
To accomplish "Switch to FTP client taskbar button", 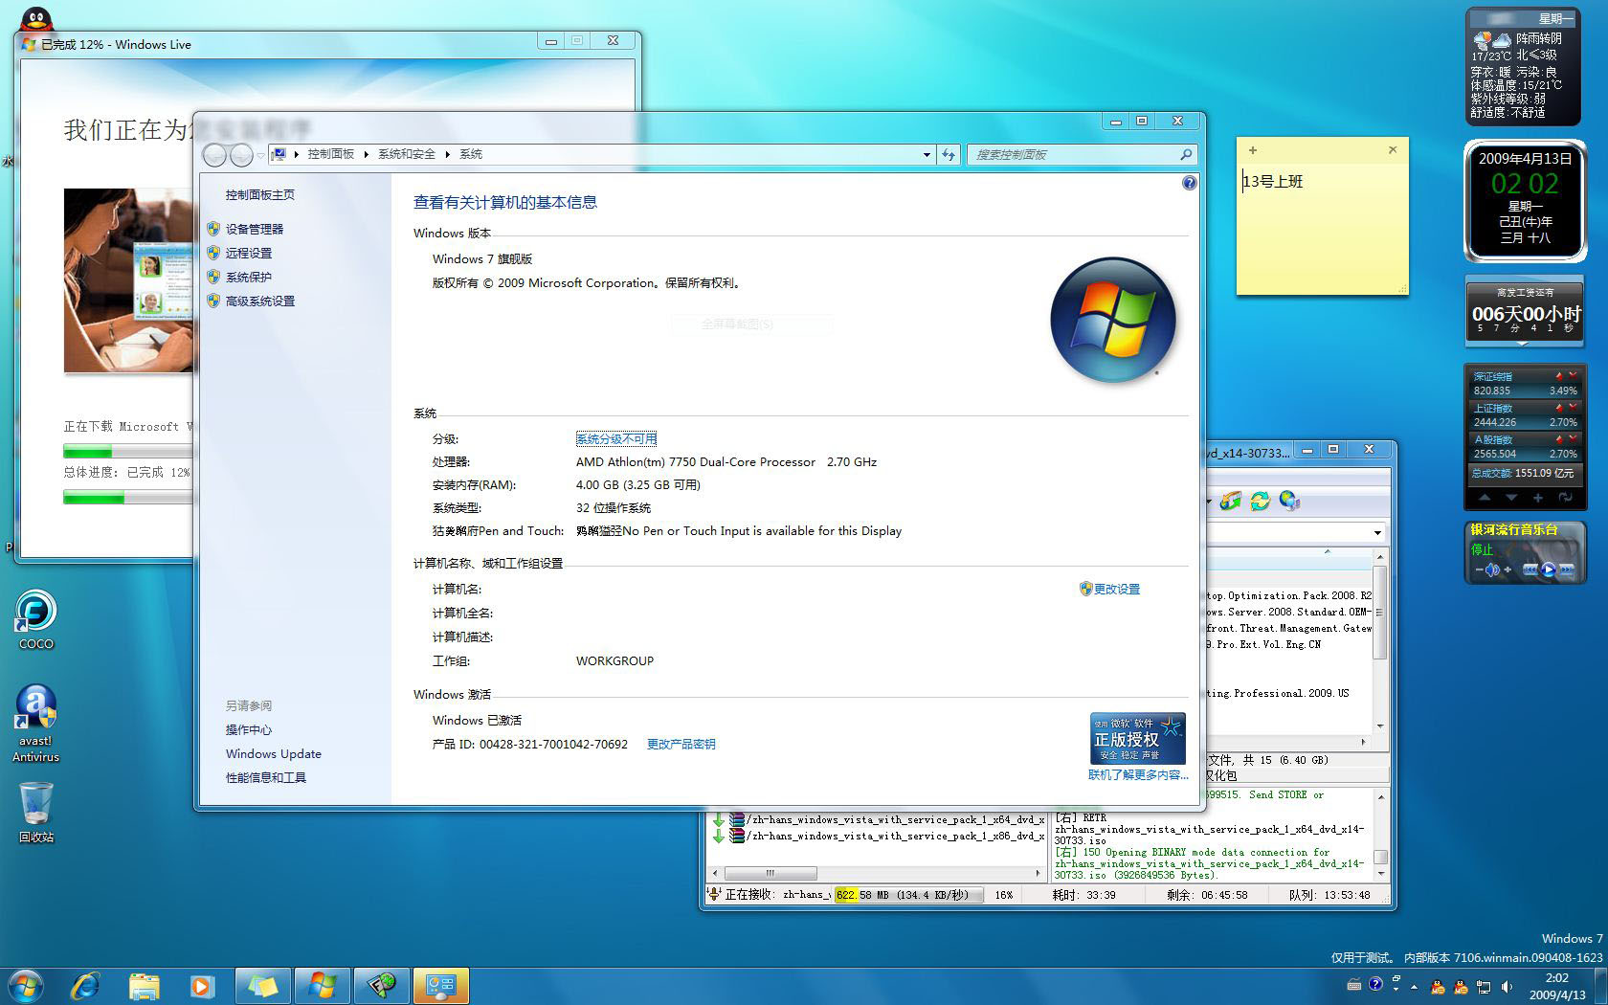I will [x=382, y=986].
